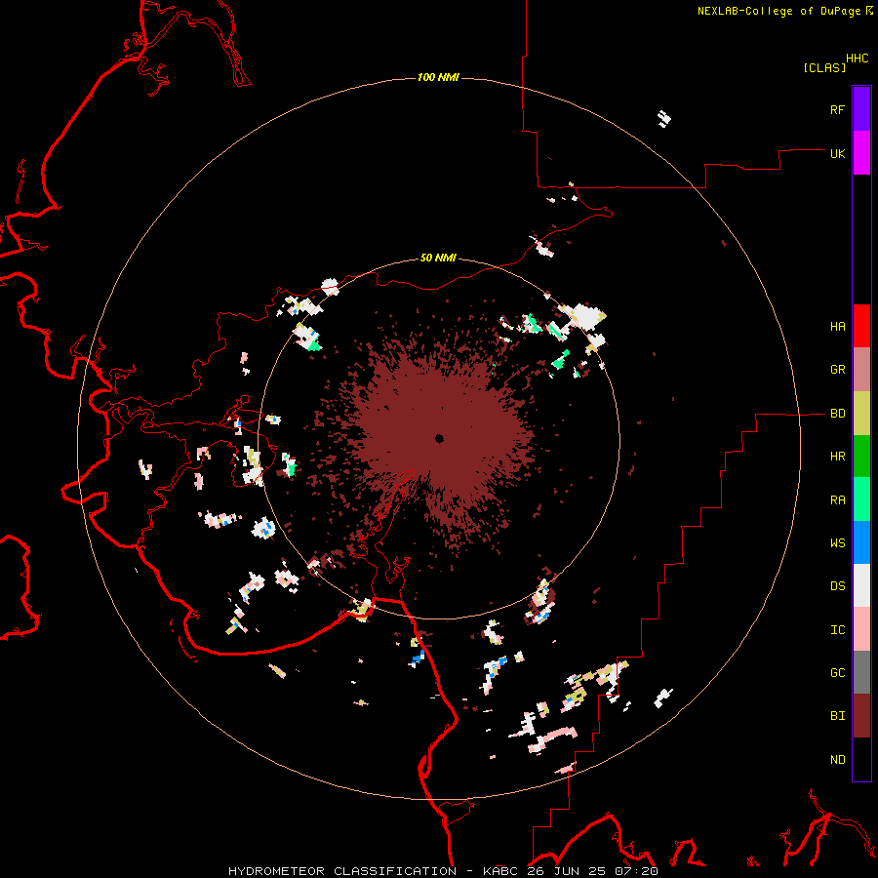
Task: Click the RF legend label
Action: pyautogui.click(x=838, y=109)
